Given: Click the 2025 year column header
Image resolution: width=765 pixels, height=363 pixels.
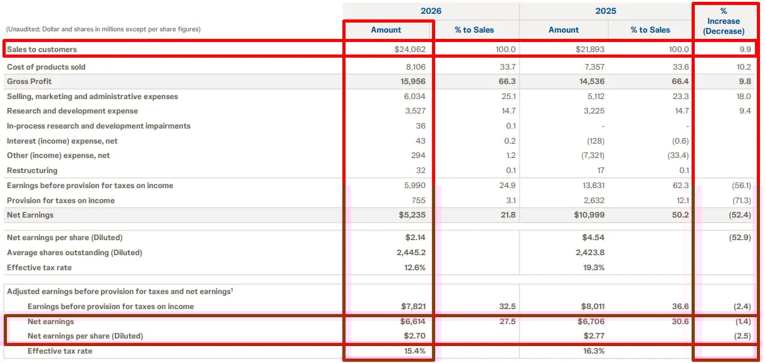Looking at the screenshot, I should pyautogui.click(x=606, y=11).
